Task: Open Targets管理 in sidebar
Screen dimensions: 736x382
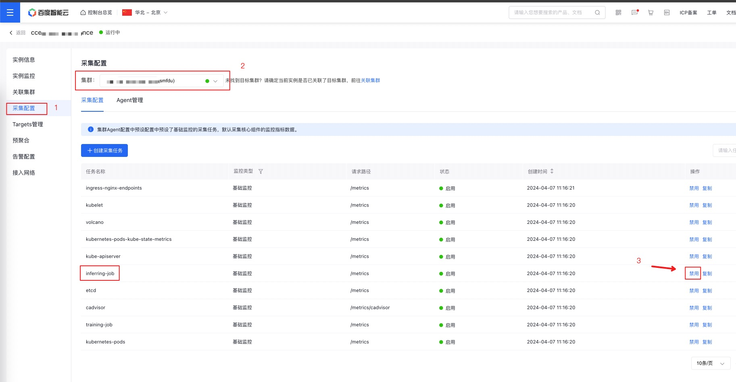Action: (28, 124)
